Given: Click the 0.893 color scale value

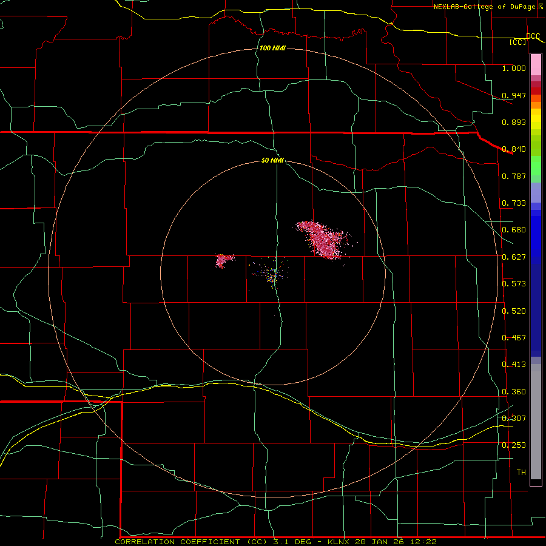Looking at the screenshot, I should [514, 122].
